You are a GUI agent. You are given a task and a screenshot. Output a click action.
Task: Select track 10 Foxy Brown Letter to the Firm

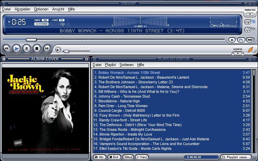tap(172, 116)
